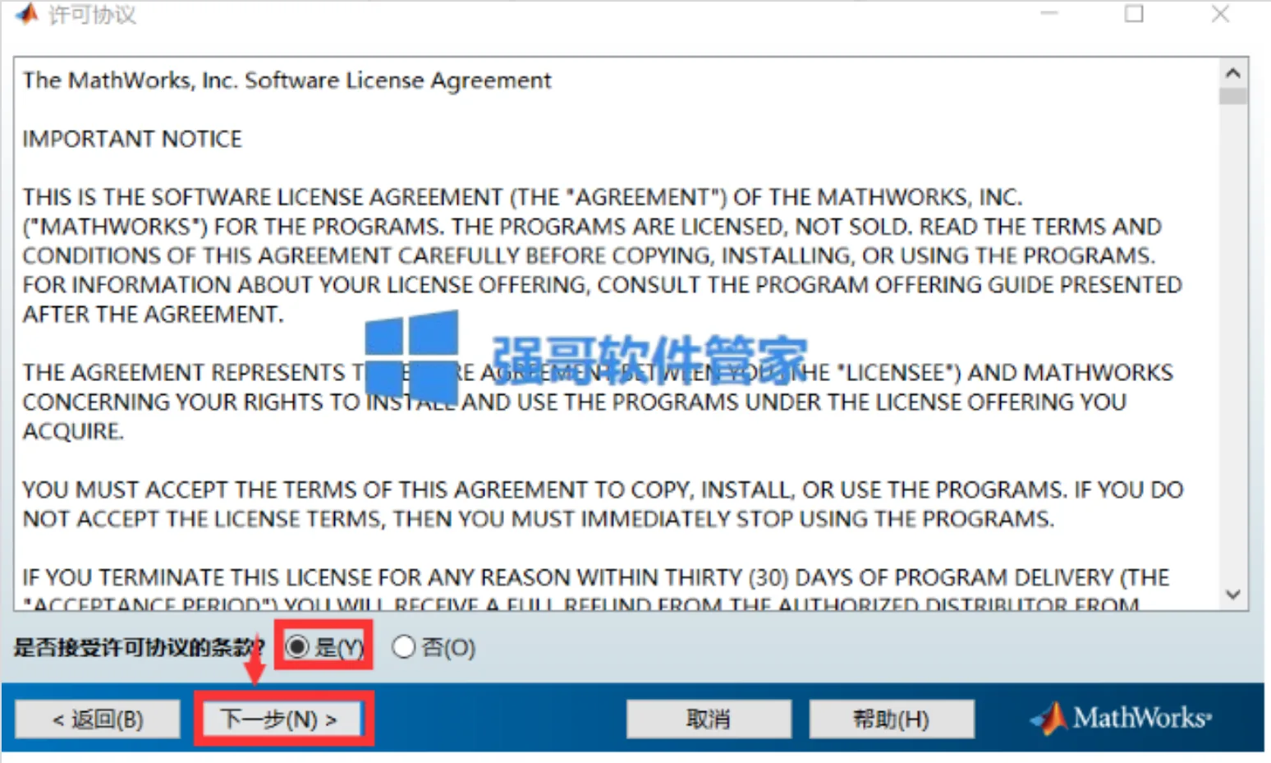Click the MATLAB icon in the title bar

pyautogui.click(x=27, y=13)
